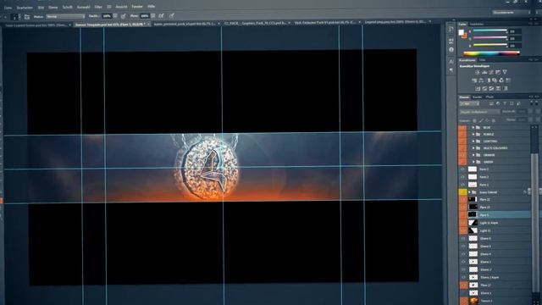Switch to the CC_FREE Graphics Pack document tab

click(x=256, y=23)
